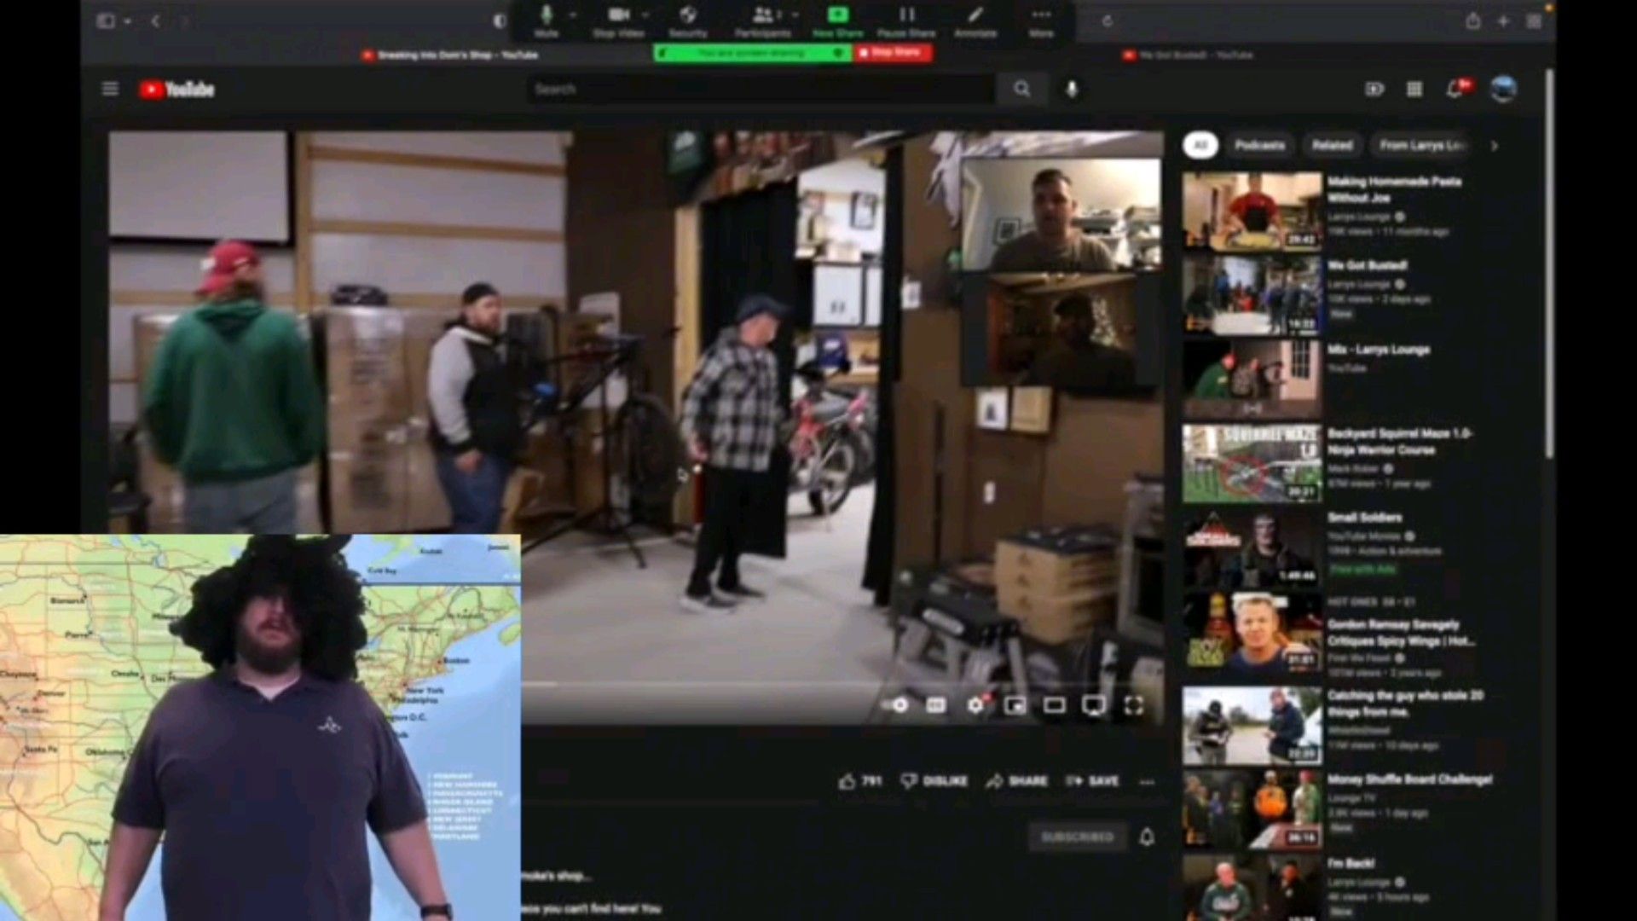Switch to Breaking into Dom's Shop tab
The height and width of the screenshot is (921, 1637).
coord(449,55)
